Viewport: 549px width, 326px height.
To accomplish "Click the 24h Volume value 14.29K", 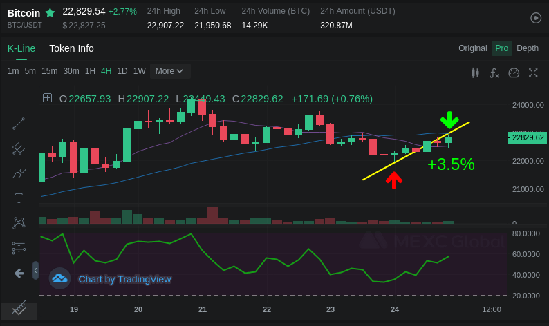I will [x=254, y=26].
